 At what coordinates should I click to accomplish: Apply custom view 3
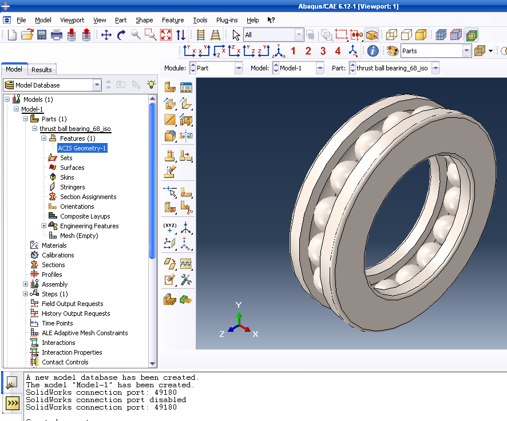[323, 51]
